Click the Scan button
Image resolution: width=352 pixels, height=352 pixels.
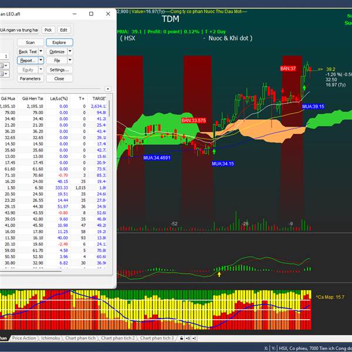point(31,42)
